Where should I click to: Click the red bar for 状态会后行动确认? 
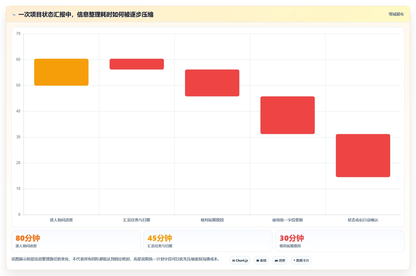pyautogui.click(x=363, y=156)
